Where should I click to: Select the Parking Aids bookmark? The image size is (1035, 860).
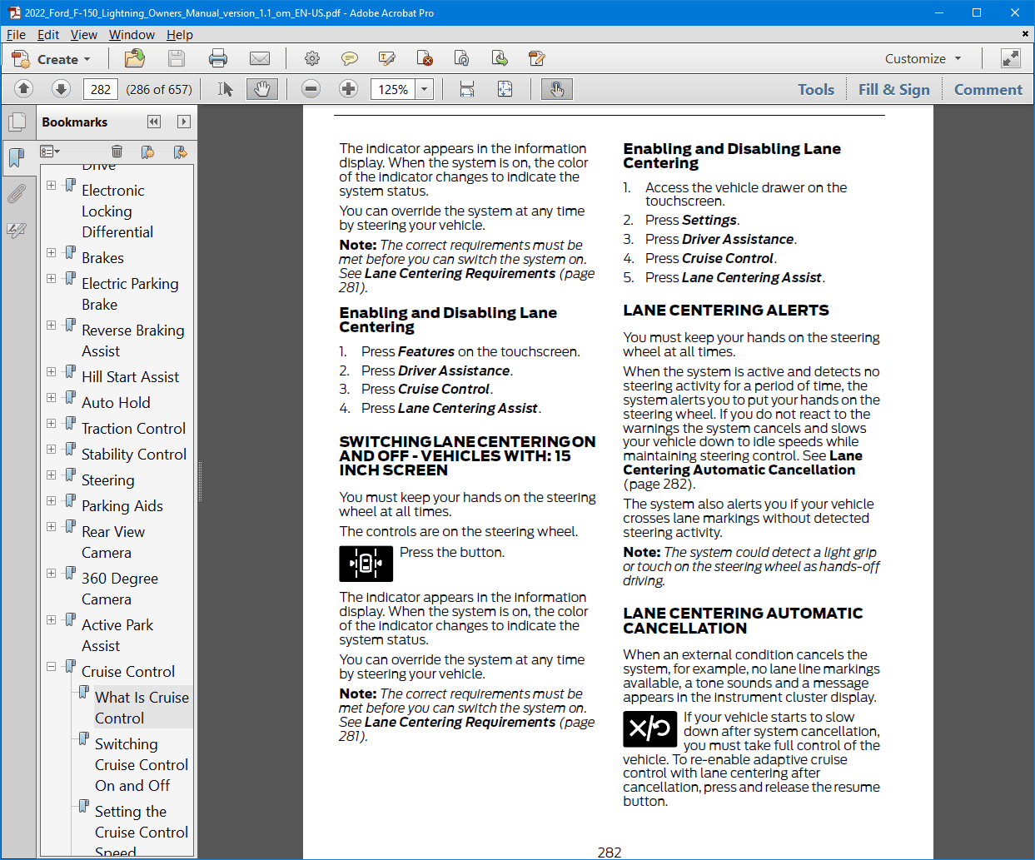122,506
